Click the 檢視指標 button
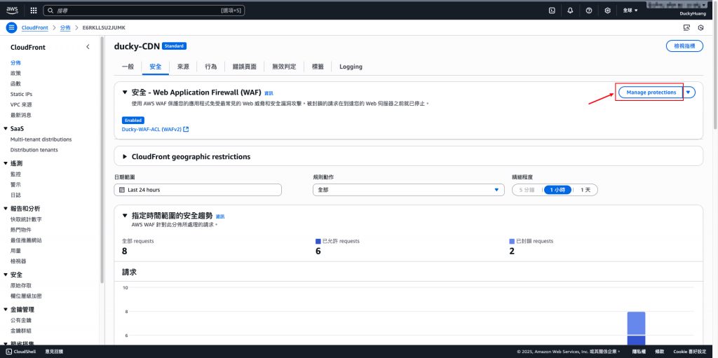Viewport: 718px width, 358px height. click(684, 46)
